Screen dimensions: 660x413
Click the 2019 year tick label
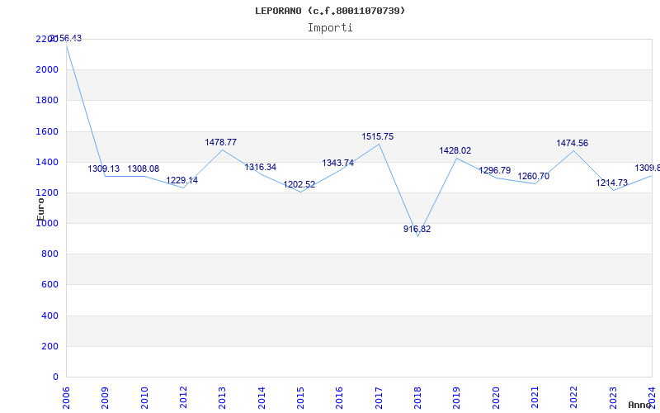pos(457,397)
